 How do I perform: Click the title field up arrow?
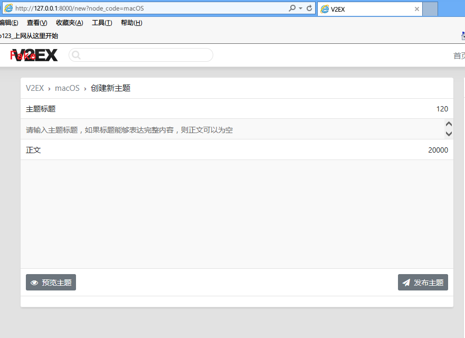point(449,124)
